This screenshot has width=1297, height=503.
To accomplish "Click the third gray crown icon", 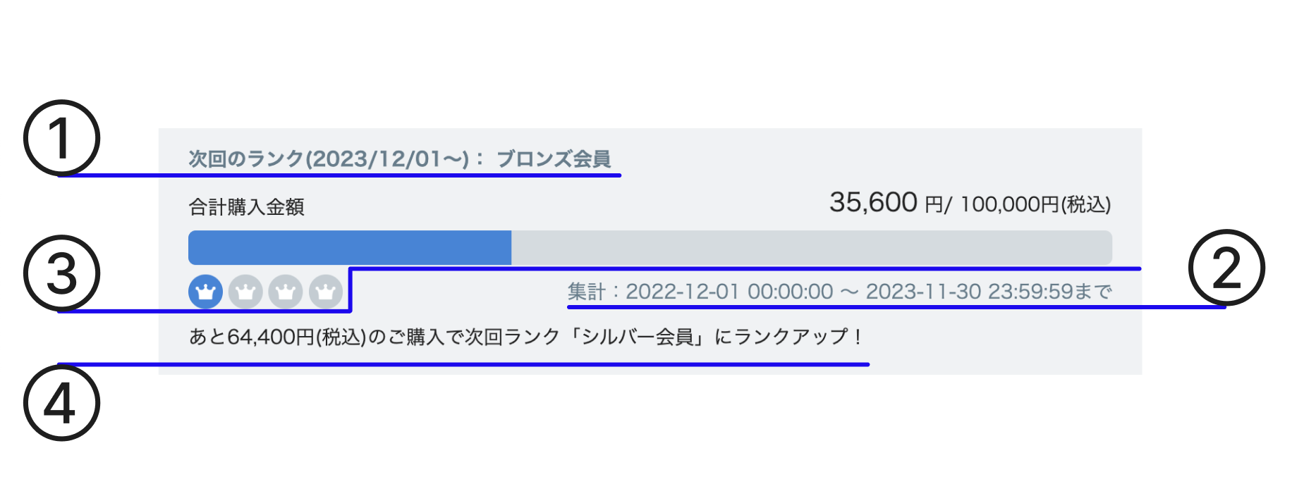I will (x=285, y=291).
